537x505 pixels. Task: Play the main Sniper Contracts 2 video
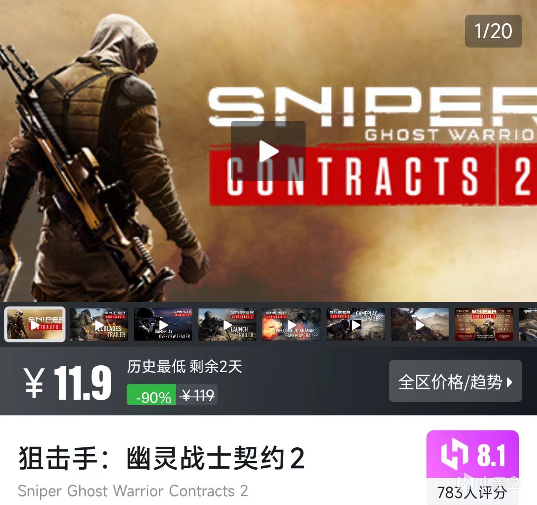click(x=268, y=151)
